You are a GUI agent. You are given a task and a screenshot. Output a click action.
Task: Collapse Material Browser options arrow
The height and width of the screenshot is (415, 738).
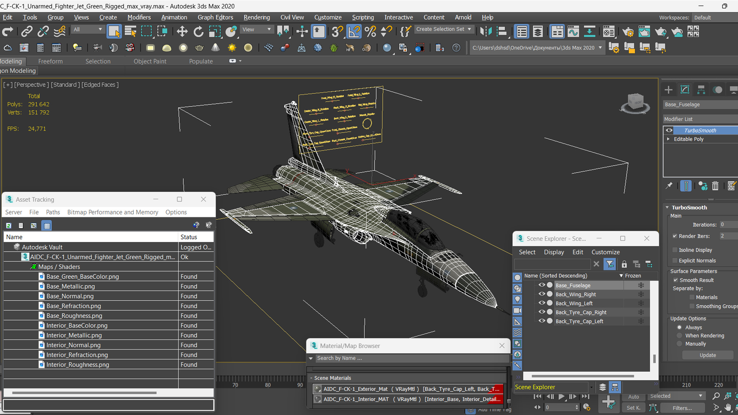coord(311,358)
